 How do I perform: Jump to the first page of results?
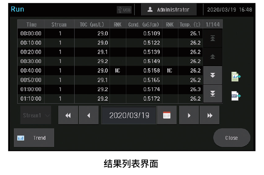(213, 38)
